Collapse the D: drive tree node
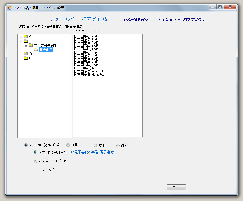Image resolution: width=243 pixels, height=201 pixels. pos(21,41)
